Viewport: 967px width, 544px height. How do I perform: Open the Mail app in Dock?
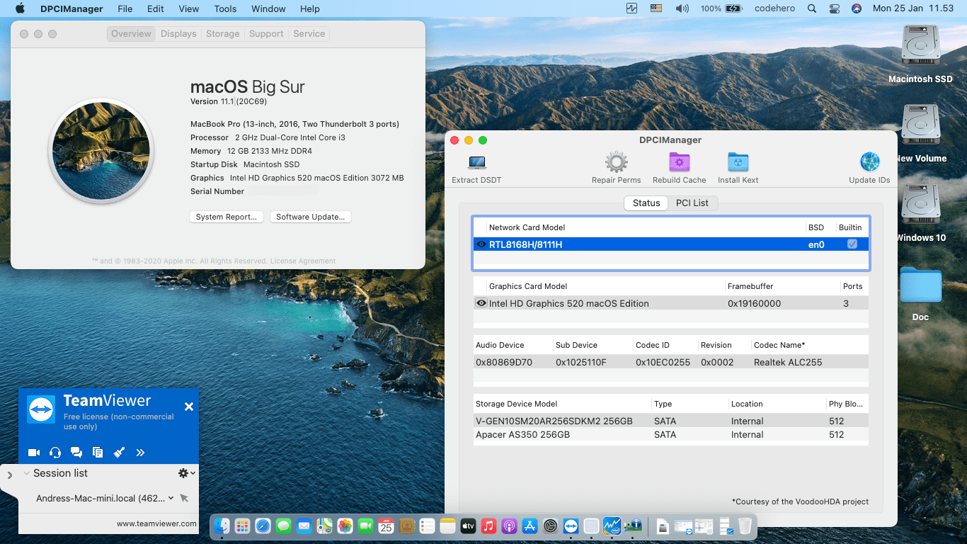[x=304, y=526]
